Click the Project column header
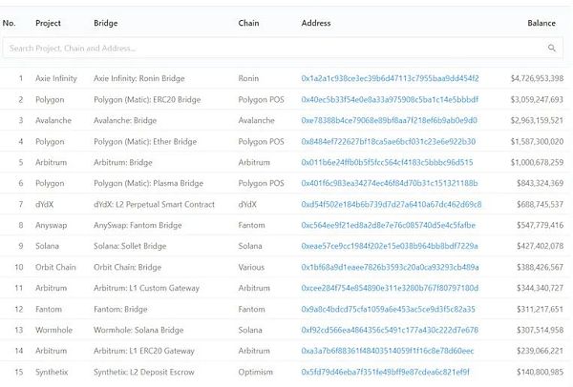 [x=49, y=22]
